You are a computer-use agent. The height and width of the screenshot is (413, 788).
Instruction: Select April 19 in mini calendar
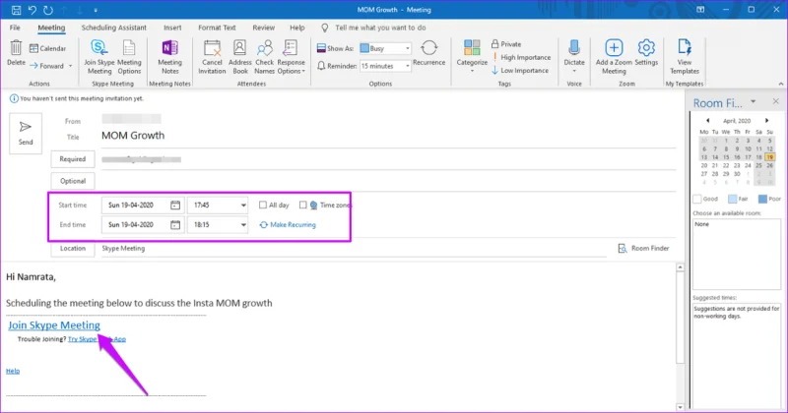(x=769, y=157)
